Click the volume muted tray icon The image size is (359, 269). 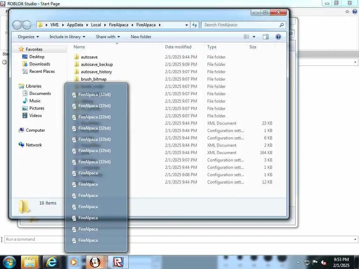324,263
